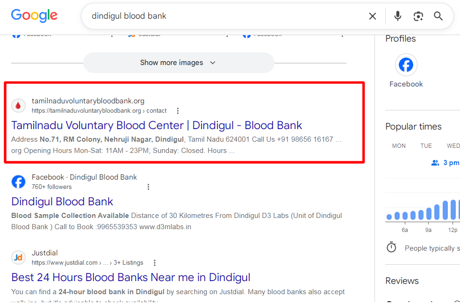The image size is (460, 304).
Task: Open Google Lens image search icon
Action: [x=418, y=16]
